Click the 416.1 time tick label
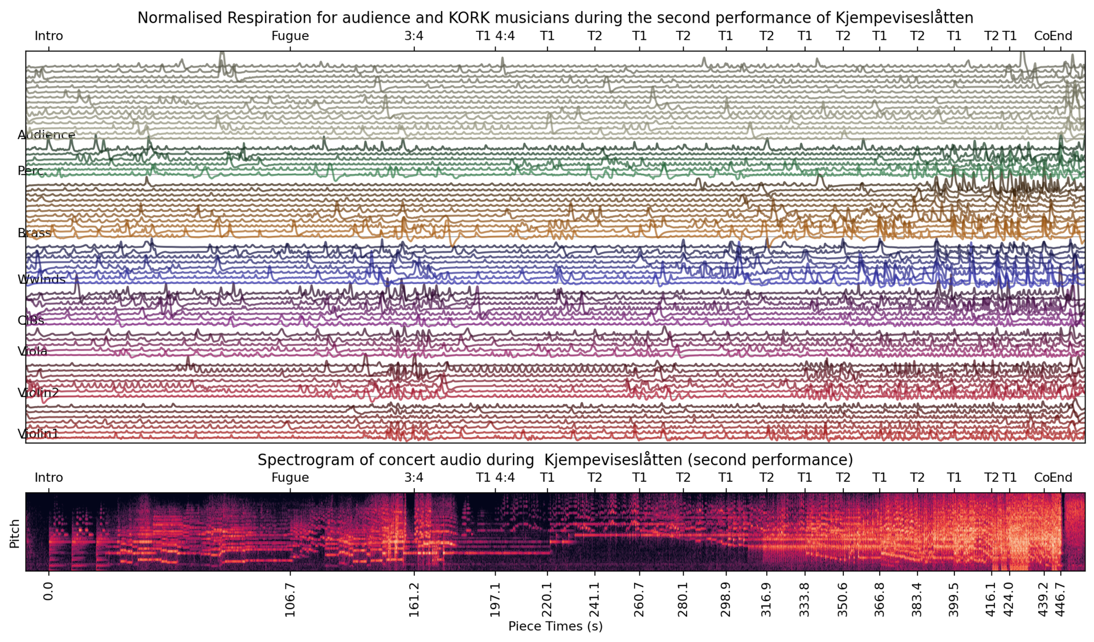The image size is (1094, 642). 991,599
